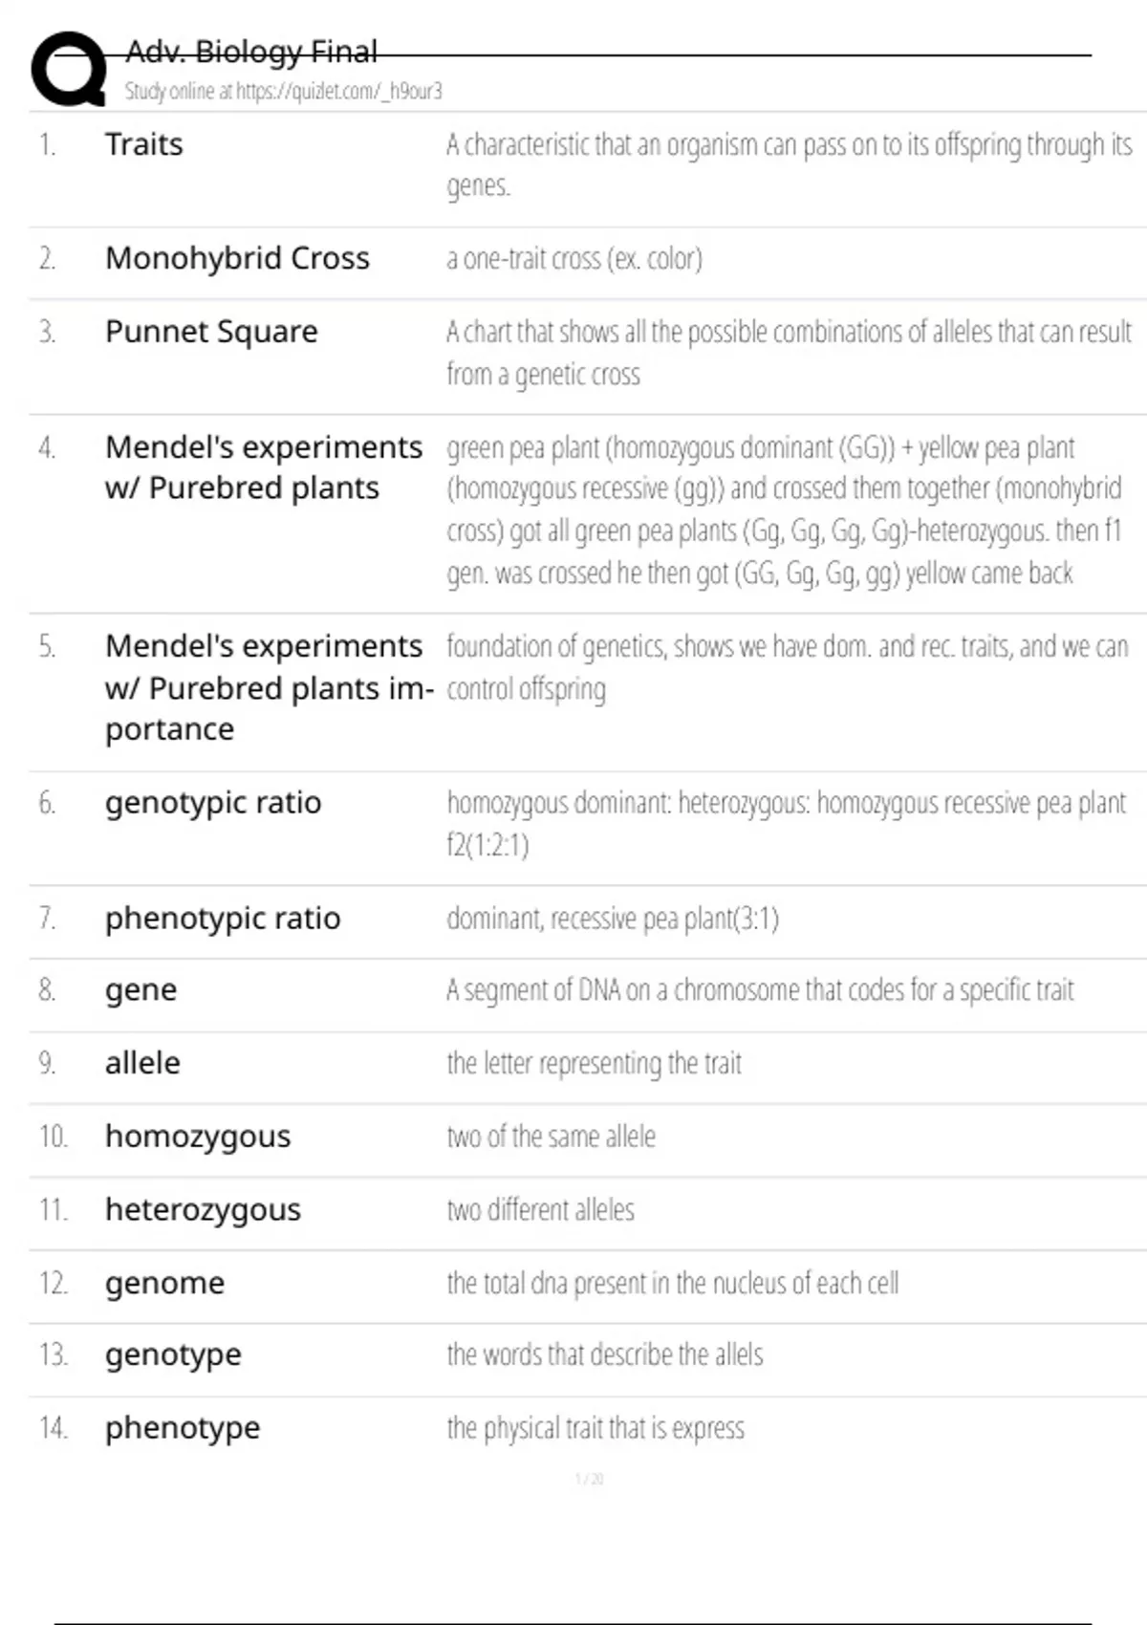This screenshot has width=1147, height=1625.
Task: Click the Adv. Biology Final title
Action: [x=251, y=51]
